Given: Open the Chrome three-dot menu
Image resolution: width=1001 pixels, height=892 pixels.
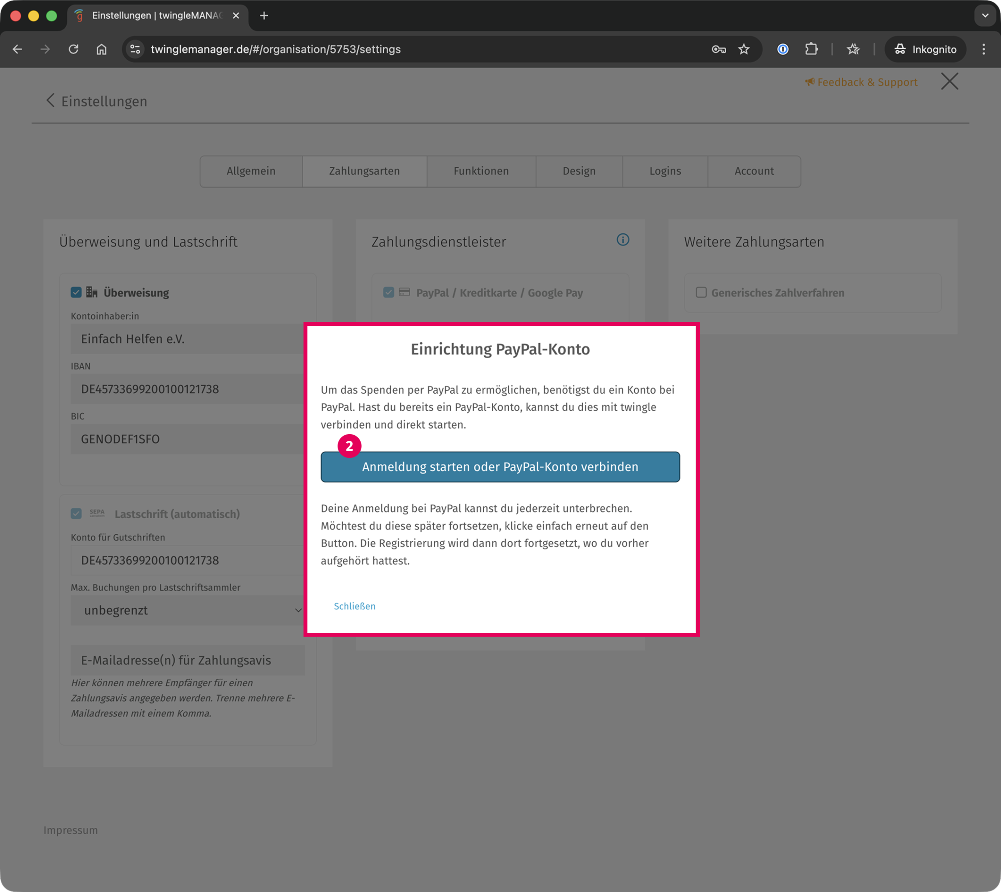Looking at the screenshot, I should [983, 49].
